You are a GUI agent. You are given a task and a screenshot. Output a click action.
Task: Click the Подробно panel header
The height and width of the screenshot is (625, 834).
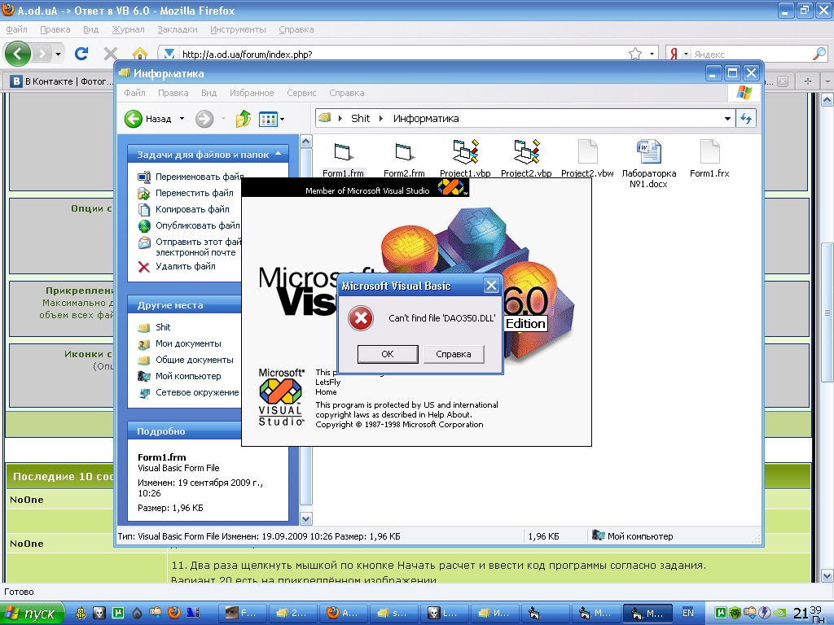(x=185, y=431)
